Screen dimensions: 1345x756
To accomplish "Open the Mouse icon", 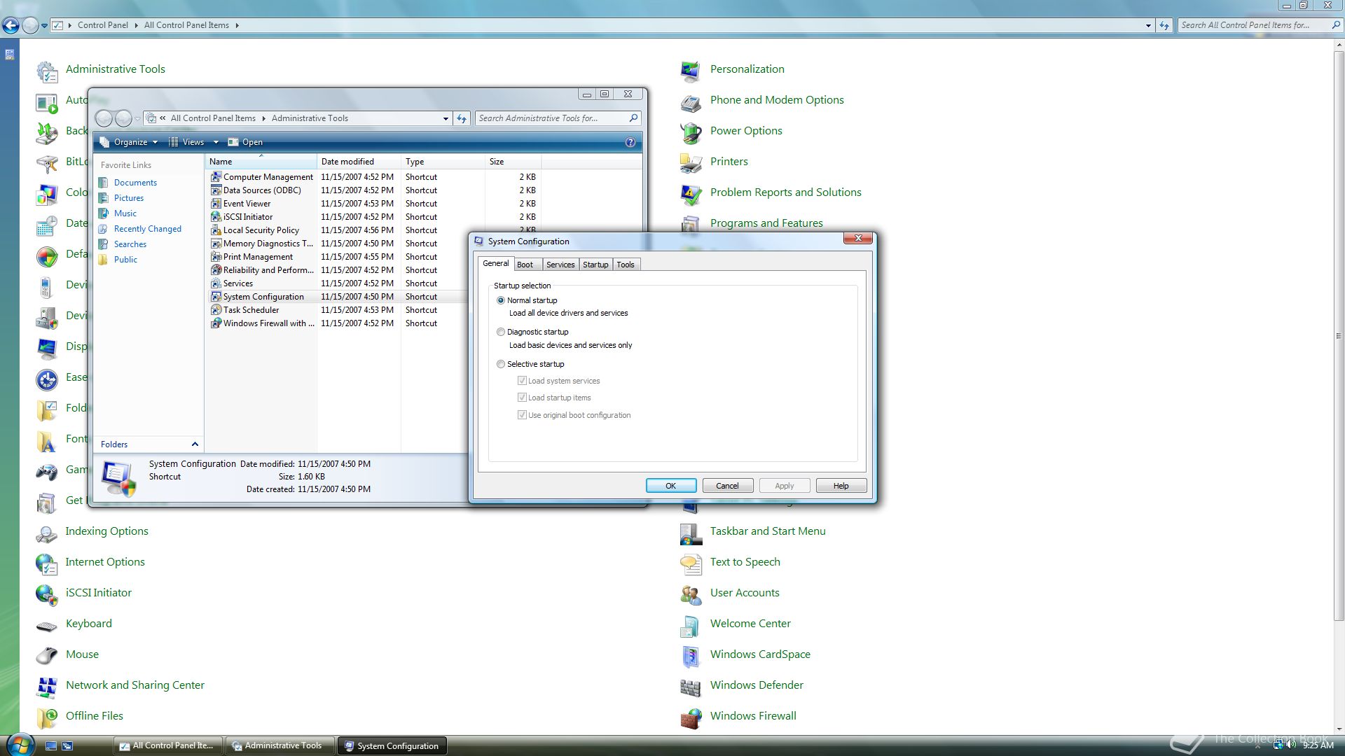I will tap(47, 656).
